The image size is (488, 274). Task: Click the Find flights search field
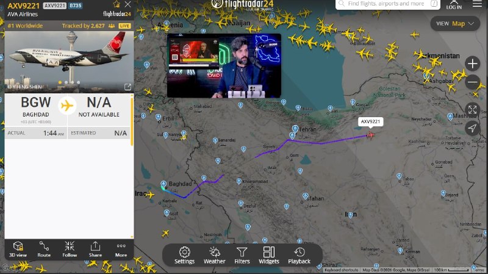click(x=388, y=4)
